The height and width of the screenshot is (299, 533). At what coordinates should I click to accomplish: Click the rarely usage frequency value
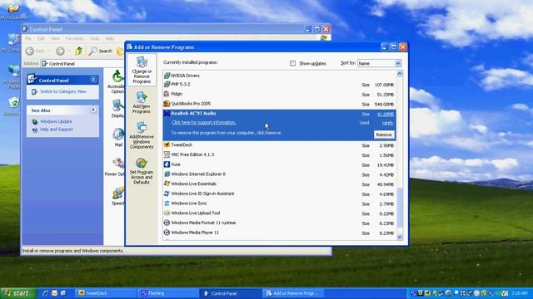click(387, 123)
